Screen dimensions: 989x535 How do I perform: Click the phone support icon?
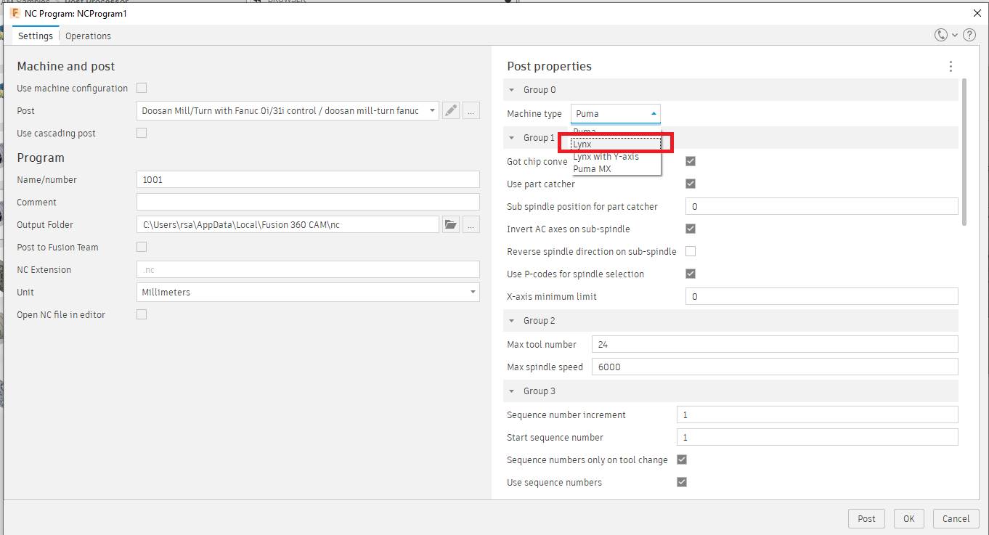(x=941, y=36)
